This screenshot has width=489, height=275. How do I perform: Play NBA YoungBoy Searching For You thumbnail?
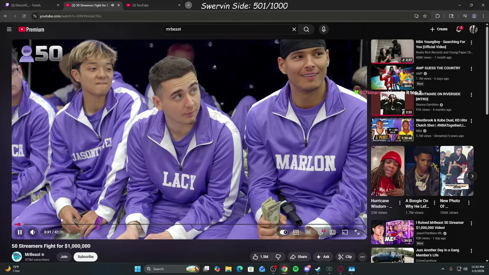click(392, 51)
